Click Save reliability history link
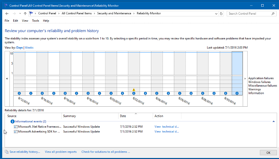Screen dimensions: 279x159 25,152
